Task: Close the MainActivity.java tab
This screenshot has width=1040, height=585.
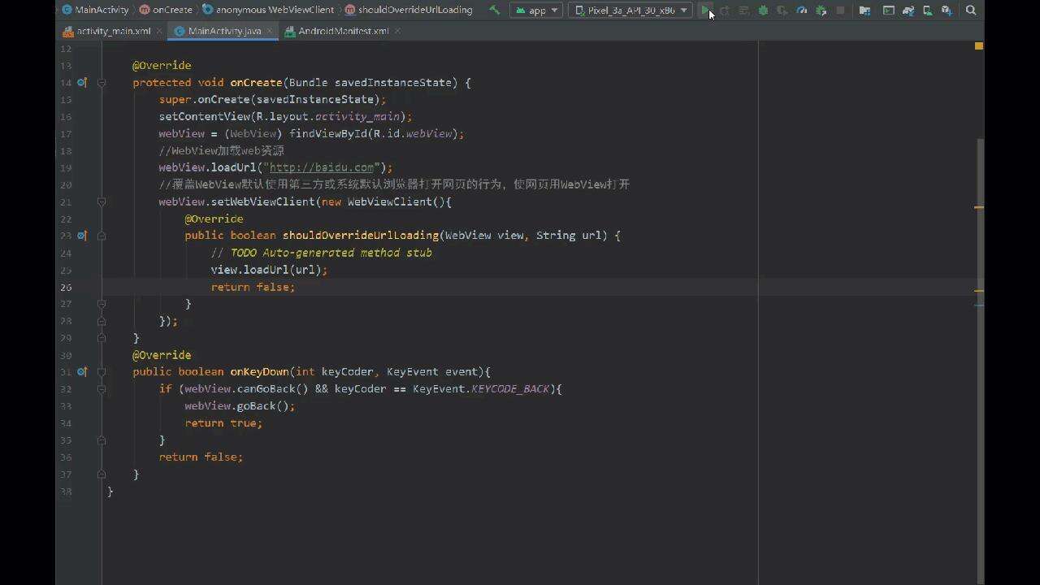Action: (269, 31)
